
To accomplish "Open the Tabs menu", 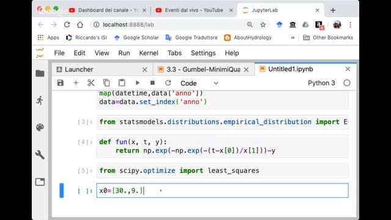I will point(175,53).
